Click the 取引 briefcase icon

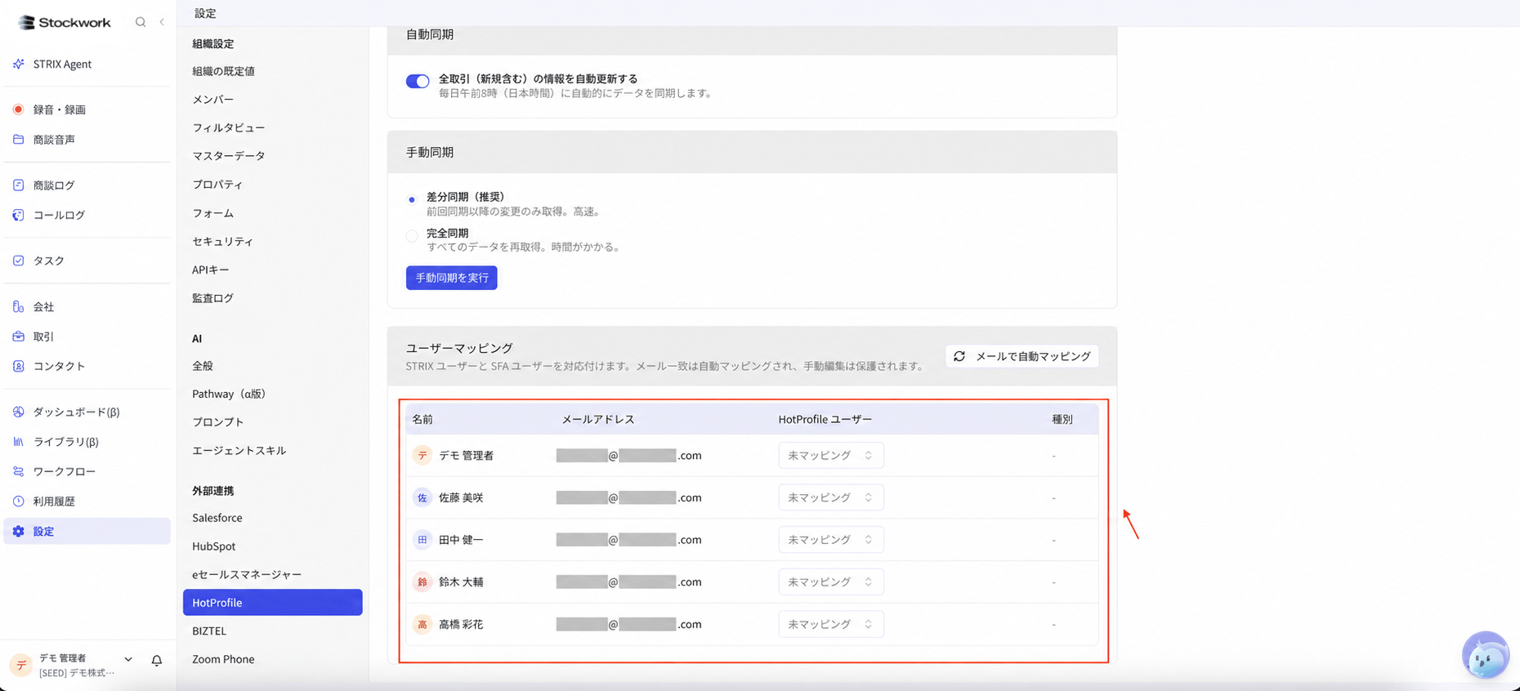(19, 337)
